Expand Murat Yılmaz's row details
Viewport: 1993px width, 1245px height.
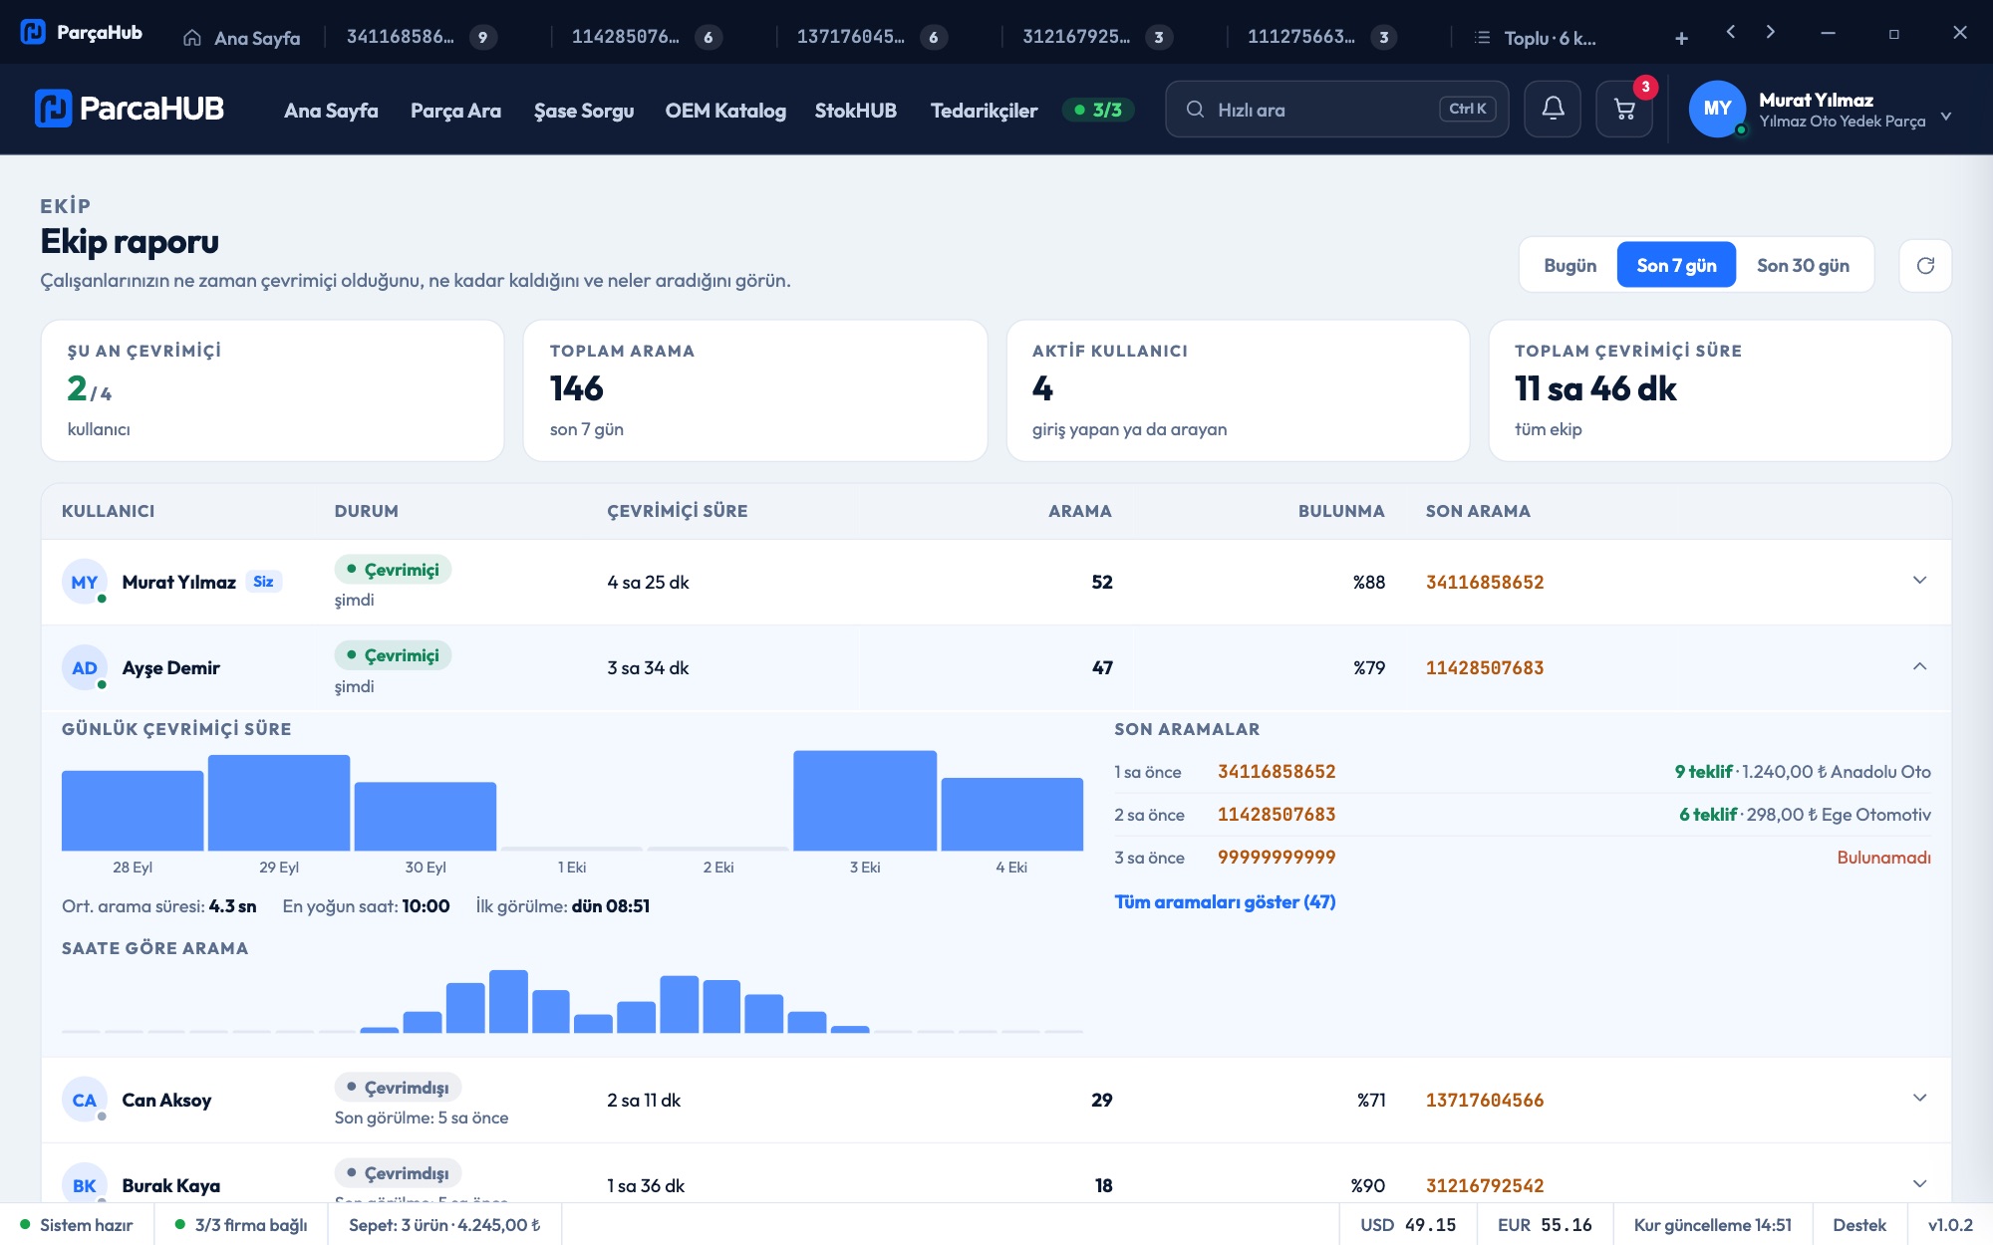[x=1919, y=581]
